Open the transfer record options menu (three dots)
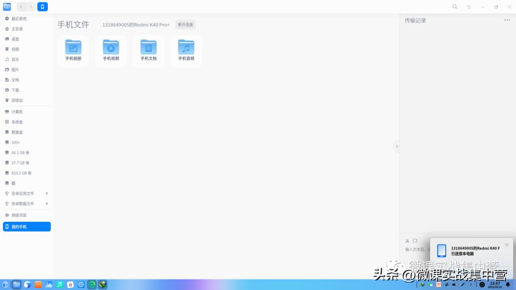The width and height of the screenshot is (516, 290). click(507, 20)
